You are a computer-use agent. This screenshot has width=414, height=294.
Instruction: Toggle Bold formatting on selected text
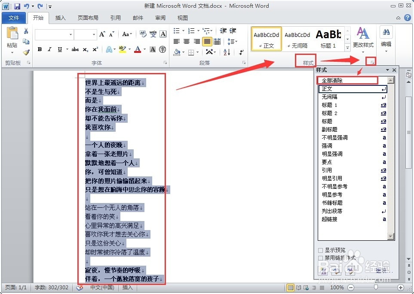coord(40,49)
